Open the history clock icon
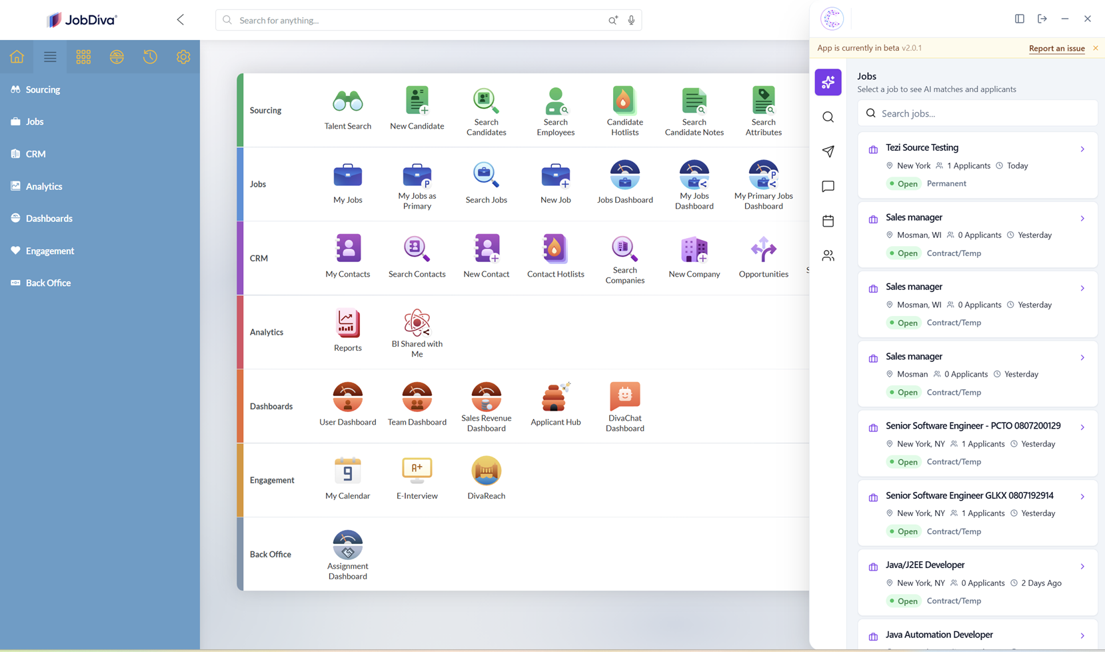 (x=150, y=57)
